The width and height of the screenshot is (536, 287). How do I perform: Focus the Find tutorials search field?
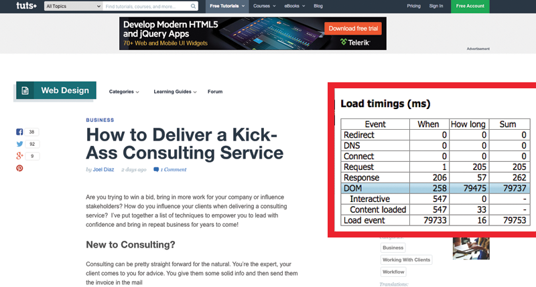point(147,6)
